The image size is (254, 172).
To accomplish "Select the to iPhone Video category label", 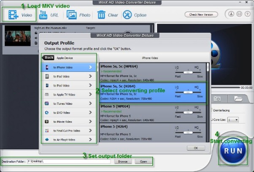I will (63, 68).
